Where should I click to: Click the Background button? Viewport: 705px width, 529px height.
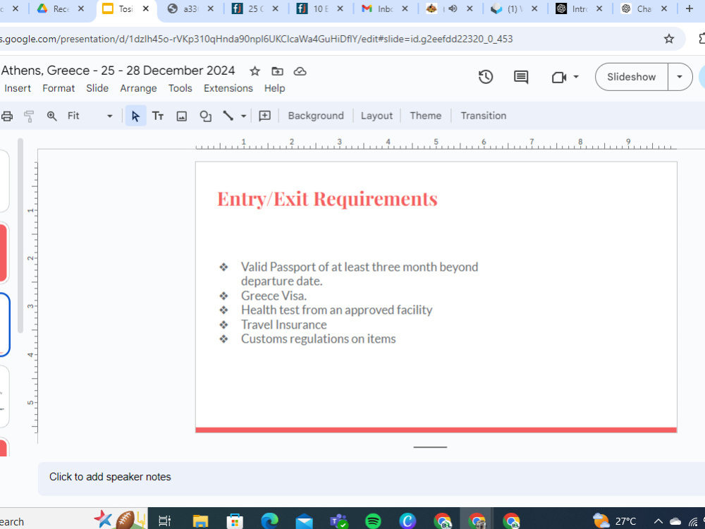tap(316, 116)
